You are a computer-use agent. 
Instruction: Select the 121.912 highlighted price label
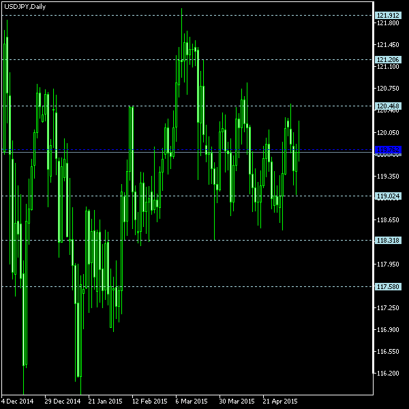[x=388, y=16]
